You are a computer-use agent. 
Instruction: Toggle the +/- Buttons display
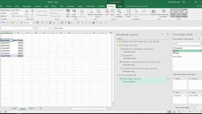[178, 13]
